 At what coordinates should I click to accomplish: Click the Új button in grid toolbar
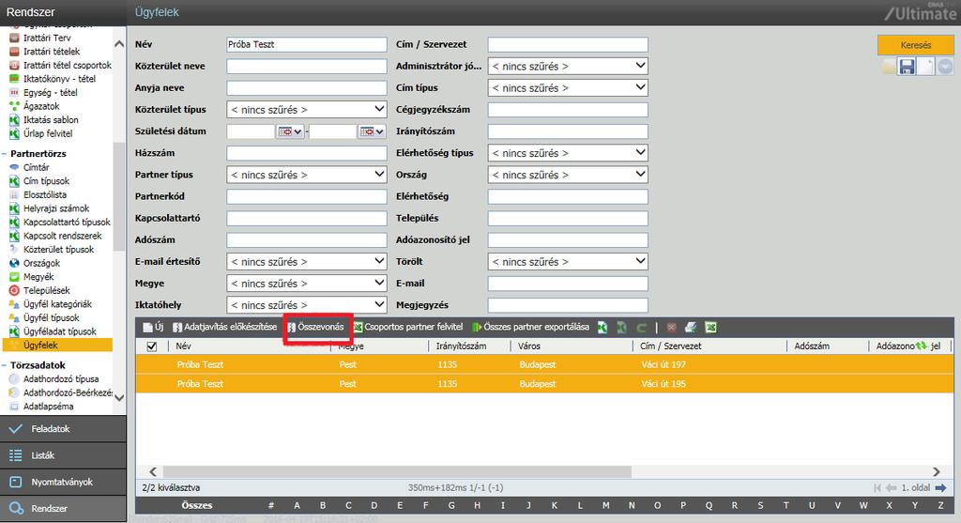(153, 327)
